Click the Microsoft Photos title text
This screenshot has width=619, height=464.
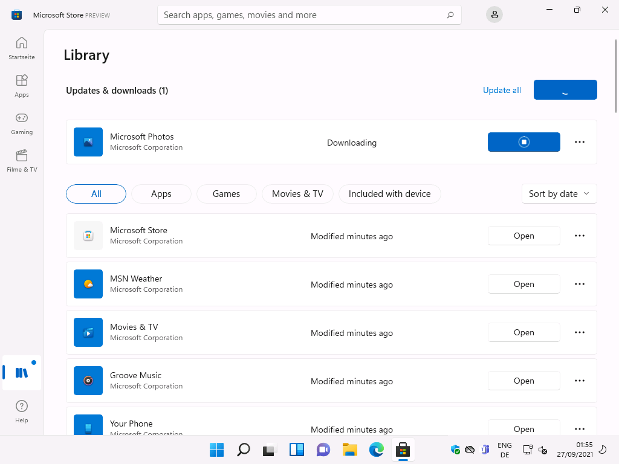(x=141, y=137)
